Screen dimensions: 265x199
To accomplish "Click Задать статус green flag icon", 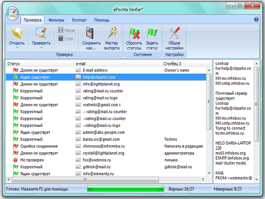I will click(152, 33).
